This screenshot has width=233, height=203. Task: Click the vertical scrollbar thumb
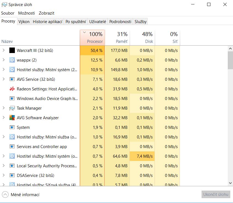pos(230,60)
